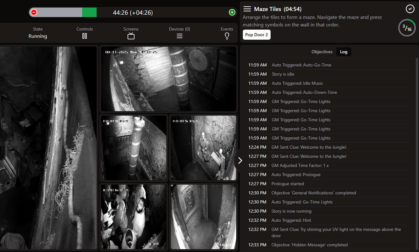Open Events lightbulb icon

pos(227,36)
